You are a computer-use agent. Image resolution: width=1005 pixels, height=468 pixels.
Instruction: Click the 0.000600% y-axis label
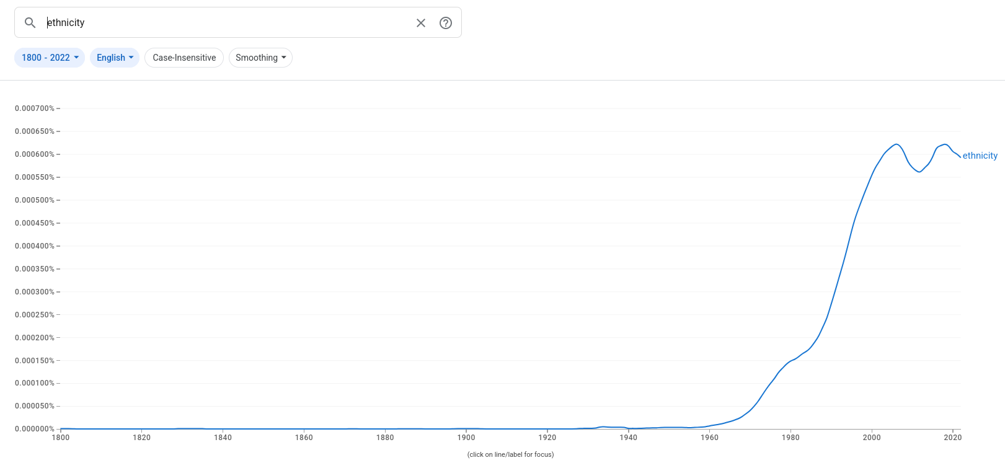click(35, 154)
